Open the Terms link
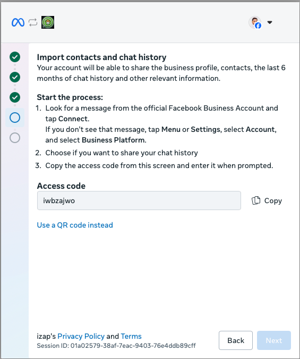Screen dimensions: 300x359 tap(131, 336)
